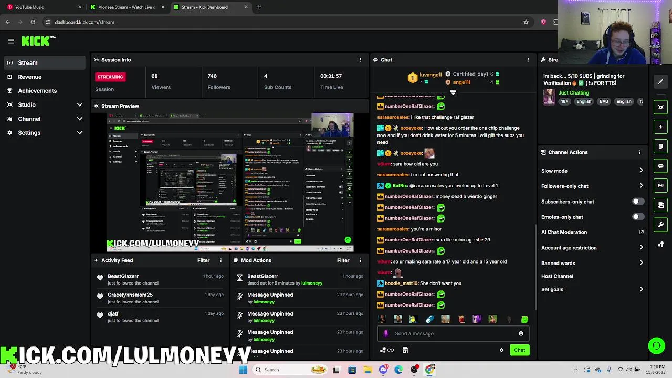This screenshot has height=378, width=672.
Task: Click the chat panel scrollbar
Action: 535,268
